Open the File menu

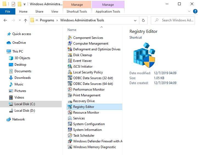tap(8, 12)
